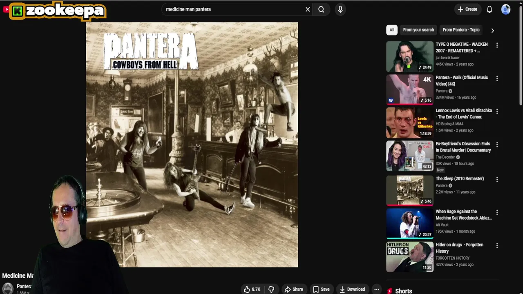Open the Ex-Boyfriend's Obsession documentary thumbnail
This screenshot has width=523, height=294.
click(410, 156)
